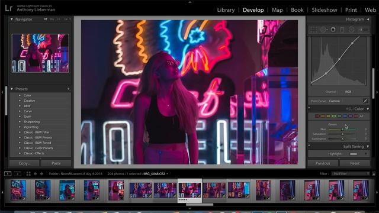
Task: Select the Magenta color swatch in HSL
Action: coord(356,116)
